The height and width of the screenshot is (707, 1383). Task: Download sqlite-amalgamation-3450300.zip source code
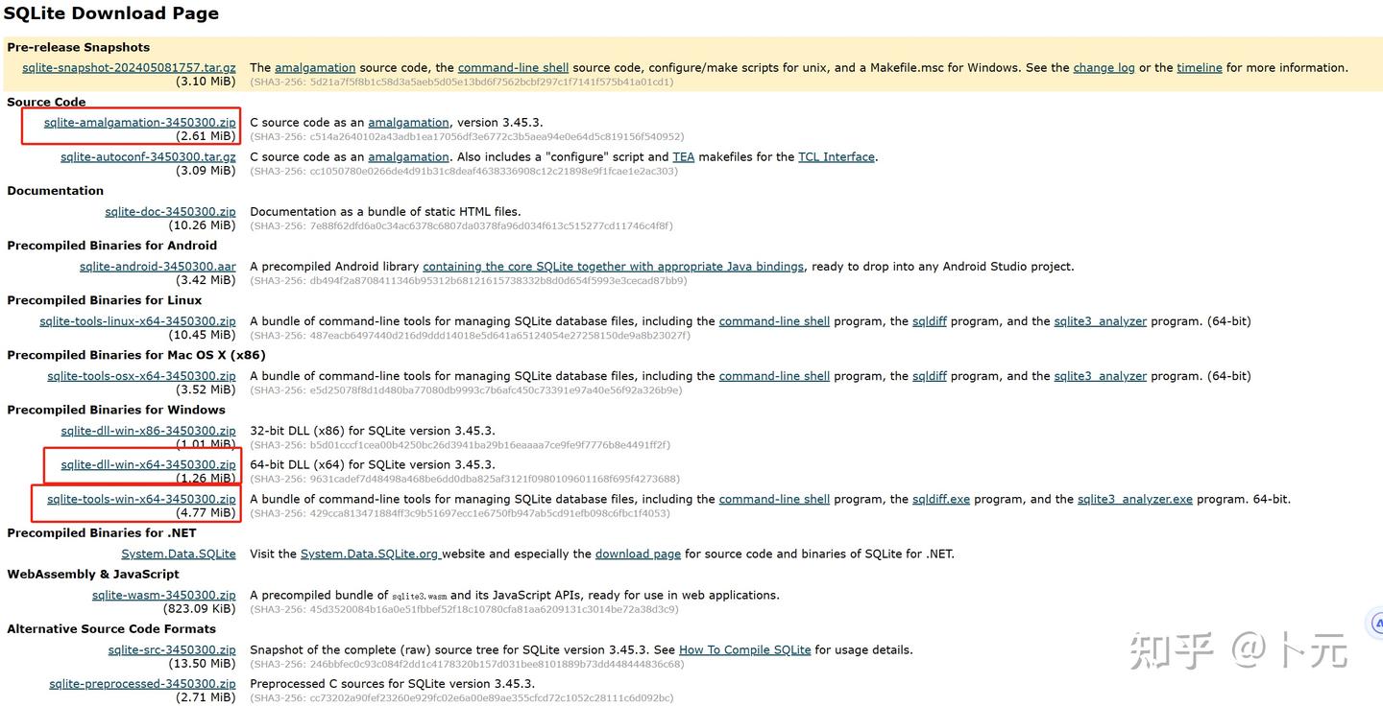[139, 122]
